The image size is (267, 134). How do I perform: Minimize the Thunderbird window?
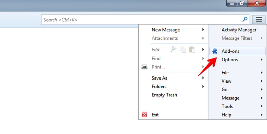coord(232,3)
